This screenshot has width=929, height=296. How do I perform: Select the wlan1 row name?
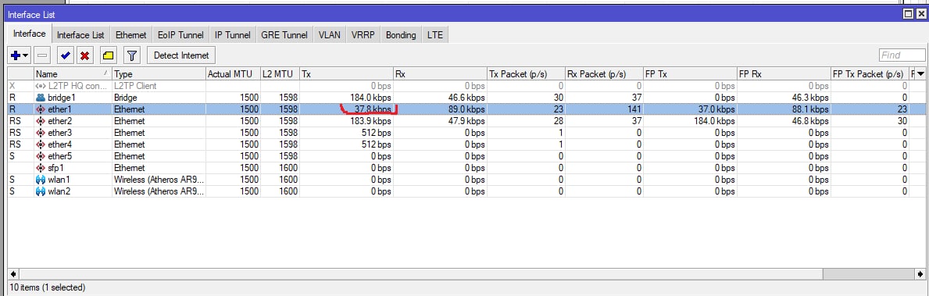point(59,180)
